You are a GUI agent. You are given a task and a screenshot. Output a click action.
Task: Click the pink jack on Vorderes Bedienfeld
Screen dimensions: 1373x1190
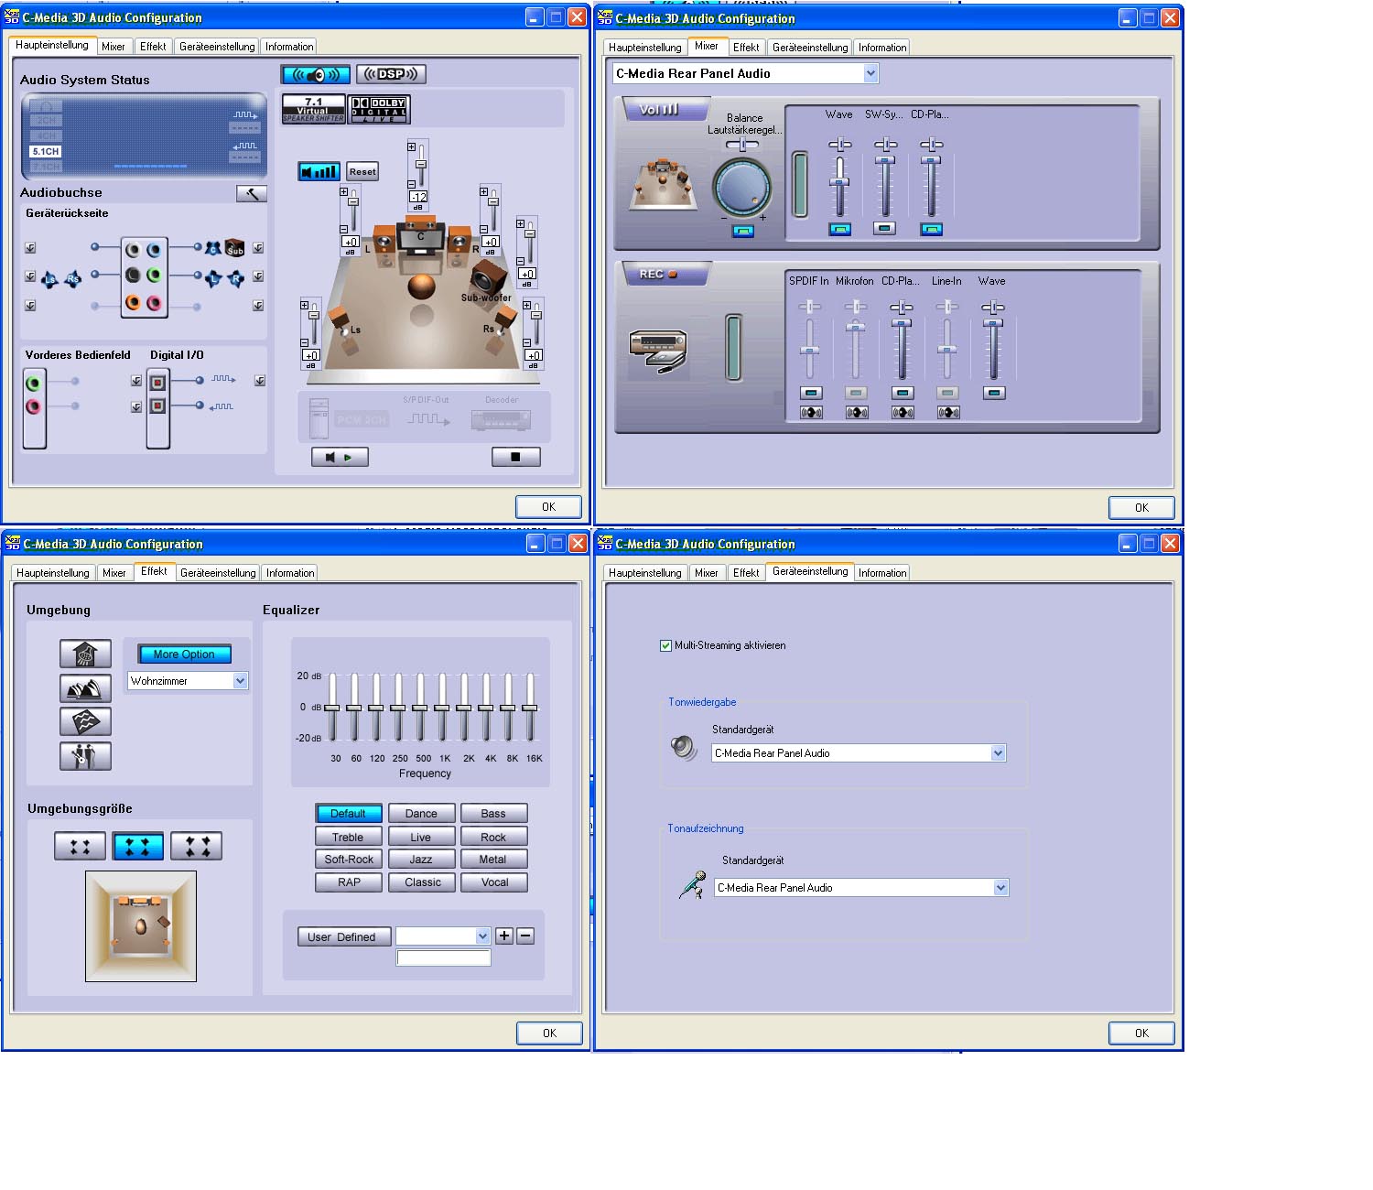[x=34, y=406]
